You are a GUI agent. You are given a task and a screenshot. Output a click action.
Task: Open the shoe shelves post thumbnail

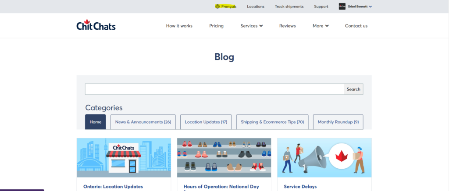[224, 158]
